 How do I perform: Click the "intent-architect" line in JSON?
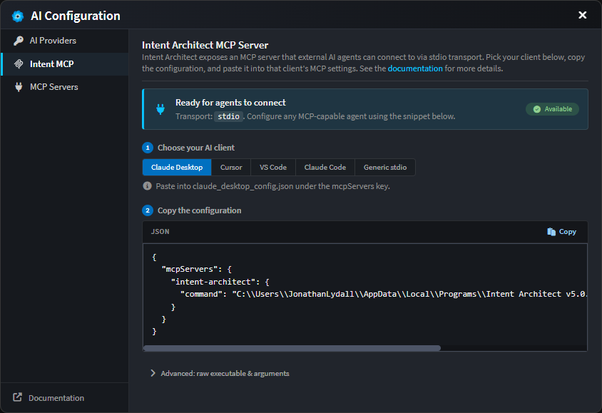(x=220, y=282)
